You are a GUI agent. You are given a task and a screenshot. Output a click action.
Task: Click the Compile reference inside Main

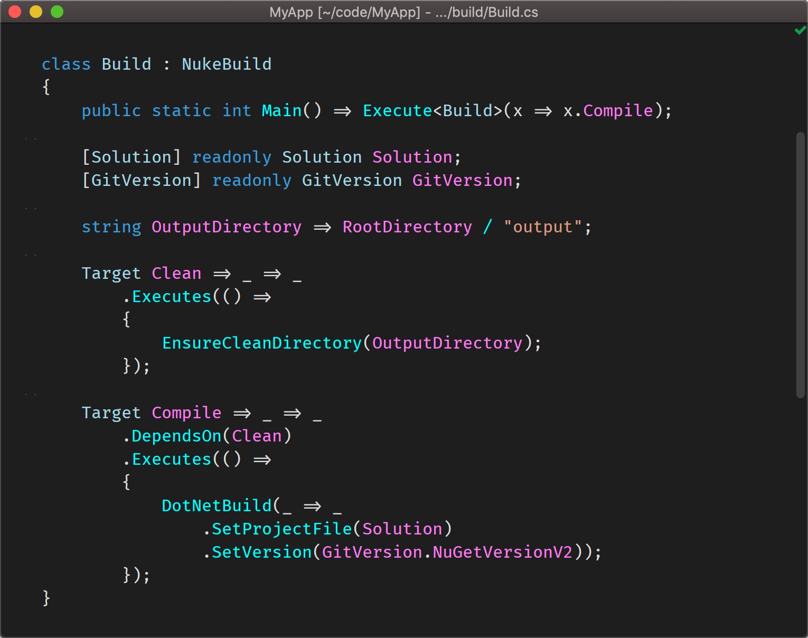click(x=617, y=110)
